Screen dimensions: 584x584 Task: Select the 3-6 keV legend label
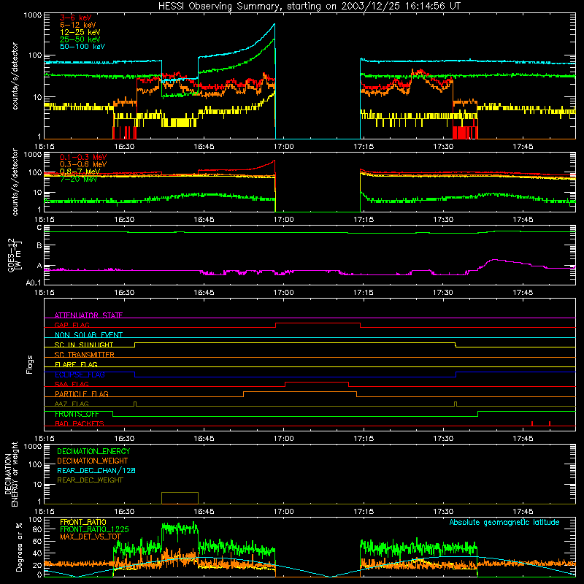pyautogui.click(x=76, y=18)
